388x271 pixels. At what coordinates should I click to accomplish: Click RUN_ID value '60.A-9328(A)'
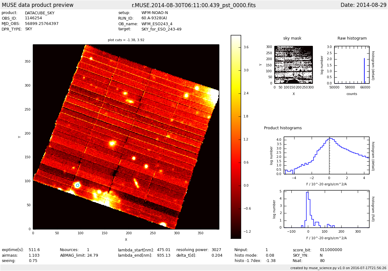click(x=154, y=18)
